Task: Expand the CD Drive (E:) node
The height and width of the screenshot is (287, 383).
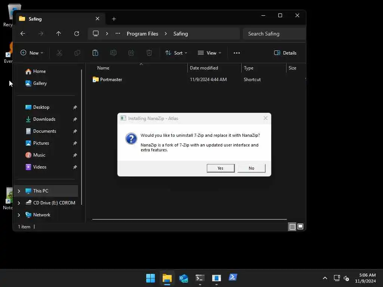Action: [19, 203]
